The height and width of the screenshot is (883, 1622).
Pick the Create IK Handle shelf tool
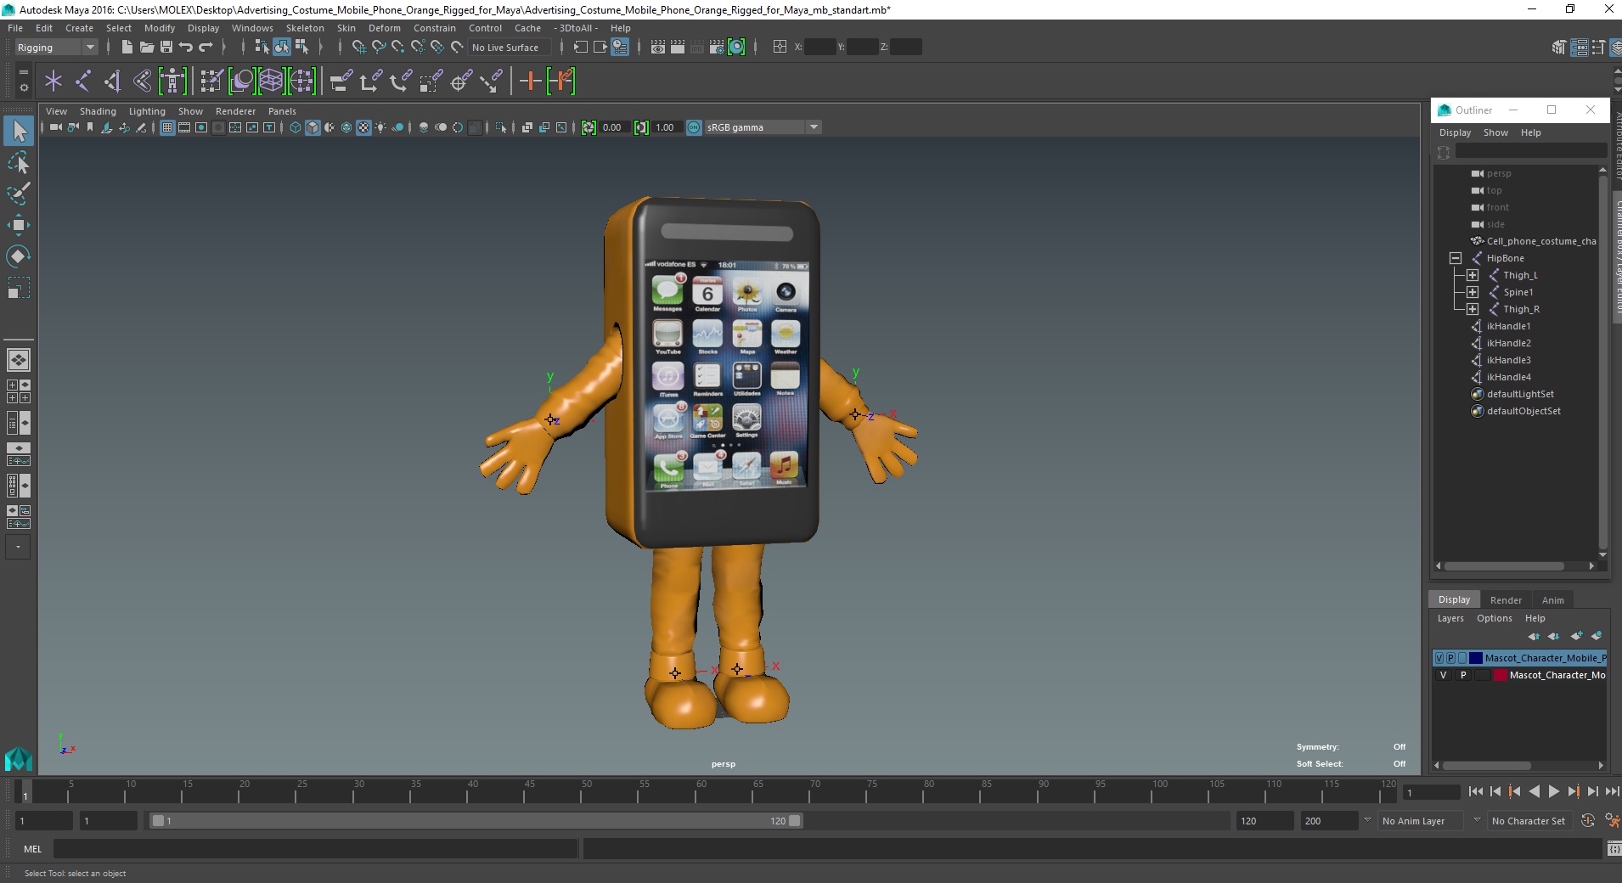(113, 82)
